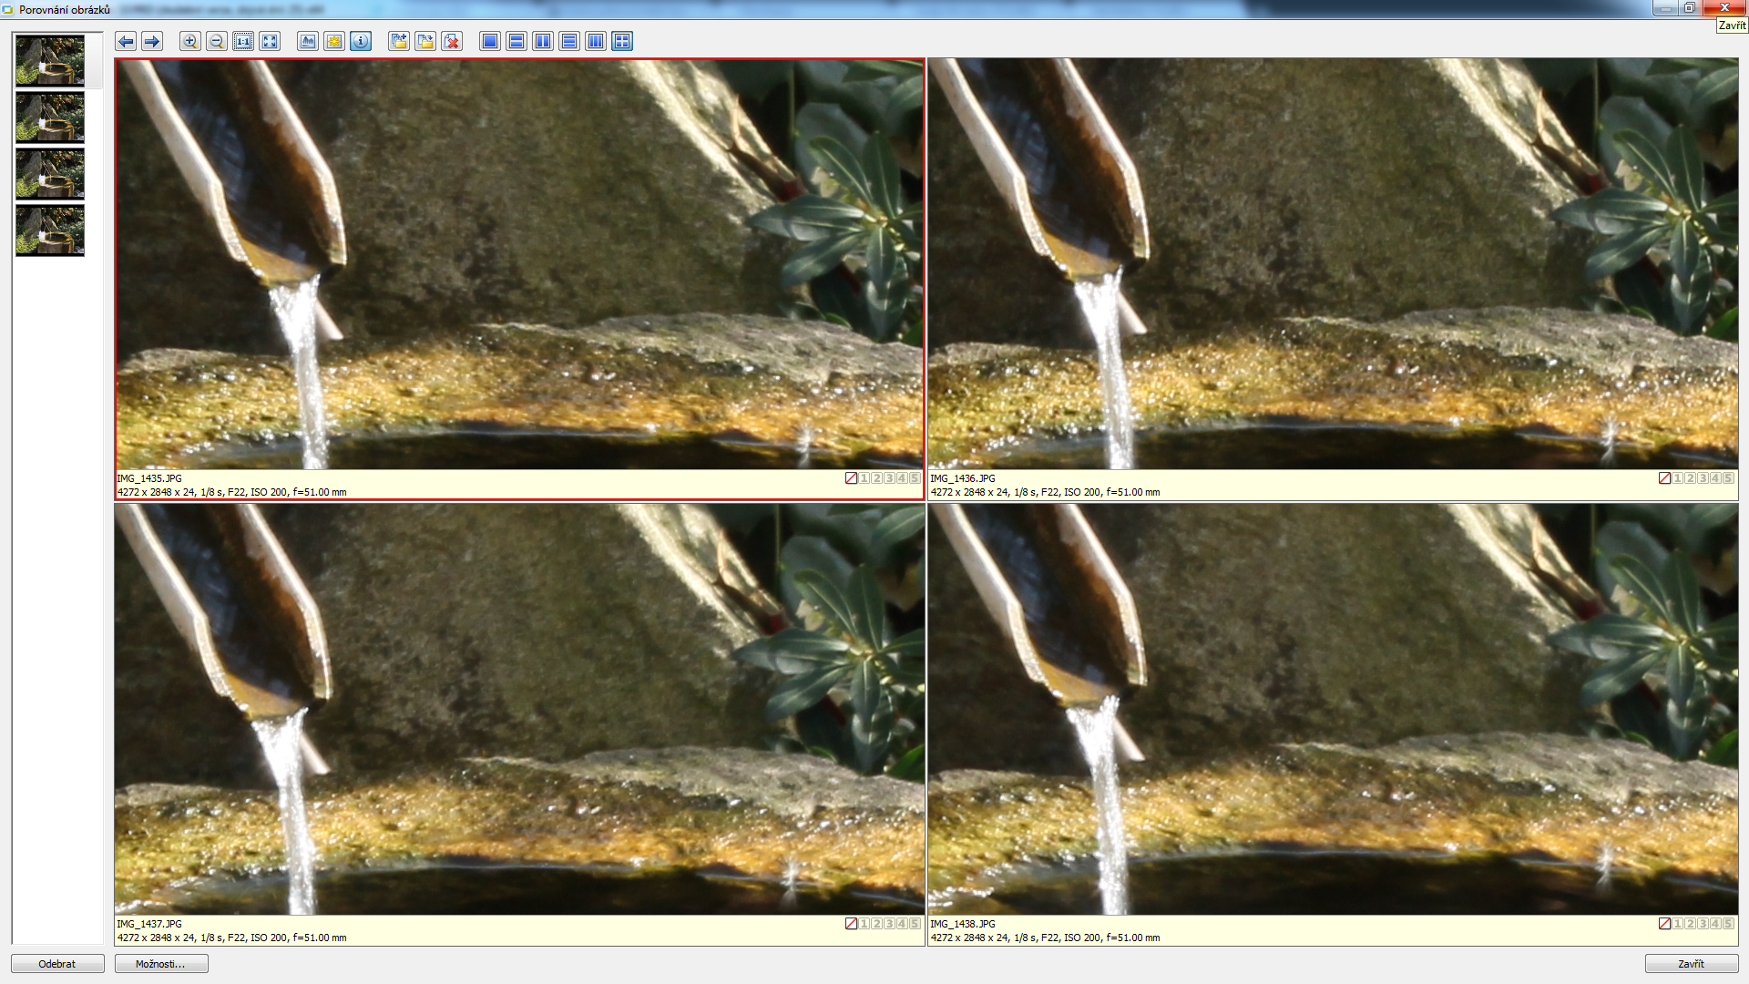Click the move to folder icon

click(425, 42)
